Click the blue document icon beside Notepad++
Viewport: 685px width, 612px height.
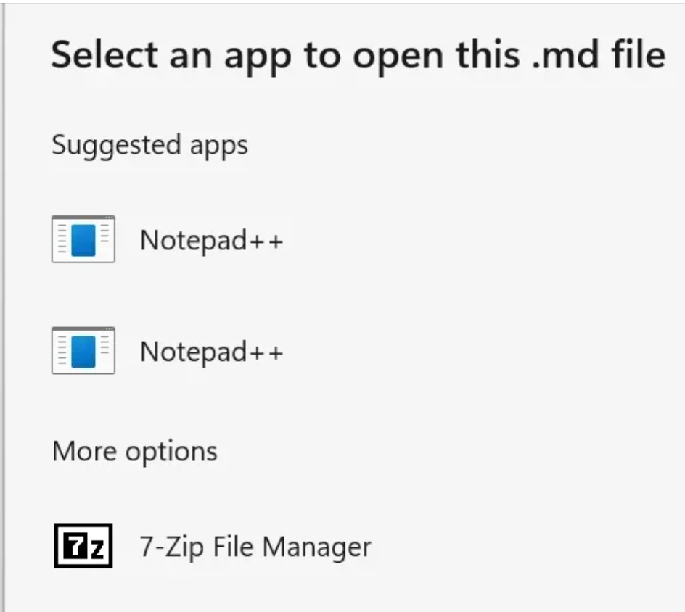click(x=82, y=239)
